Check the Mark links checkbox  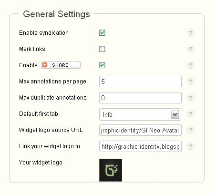(x=102, y=49)
